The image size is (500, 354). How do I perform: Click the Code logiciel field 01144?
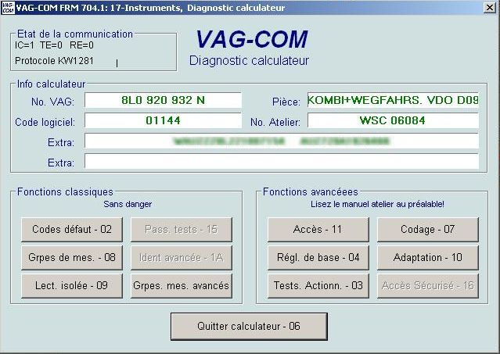click(x=163, y=120)
